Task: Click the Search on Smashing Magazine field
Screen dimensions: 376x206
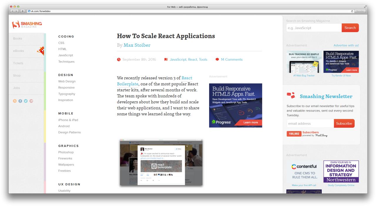Action: point(314,28)
